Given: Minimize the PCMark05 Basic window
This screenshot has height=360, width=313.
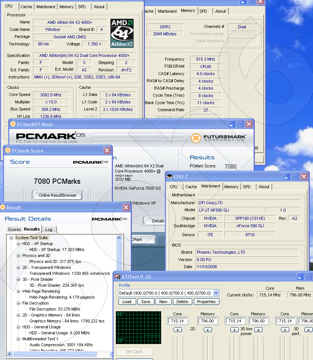Looking at the screenshot, I should 231,124.
